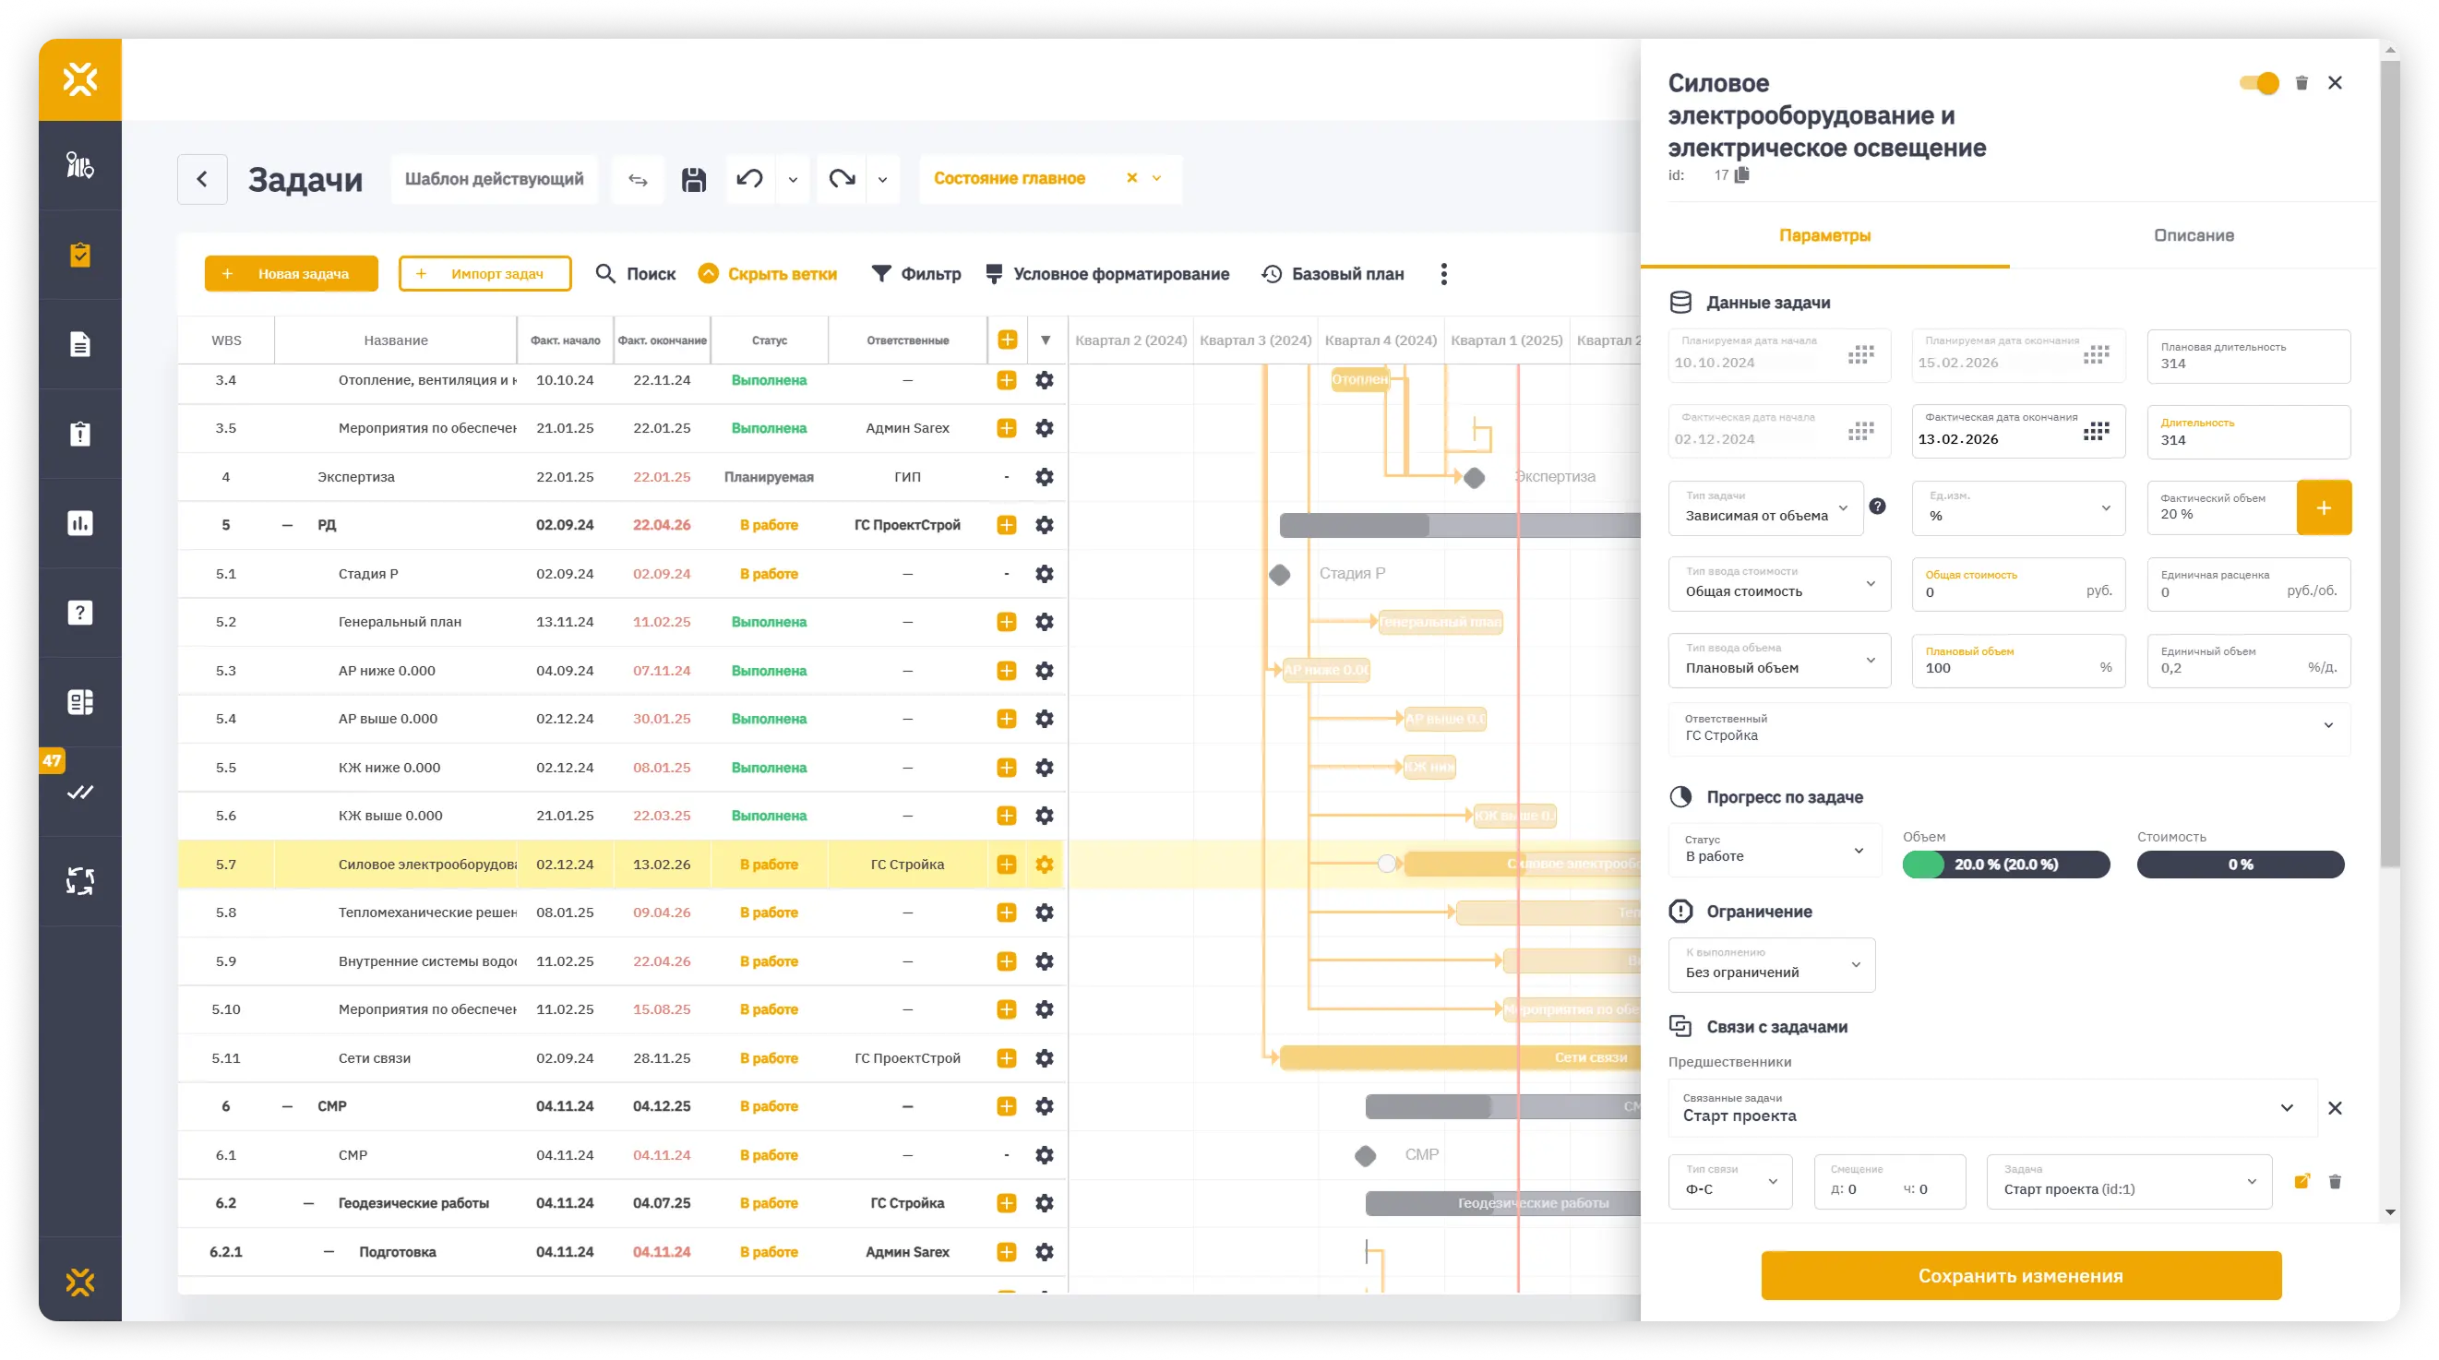This screenshot has height=1360, width=2439.
Task: Click the Поиск magnifier icon
Action: [607, 273]
